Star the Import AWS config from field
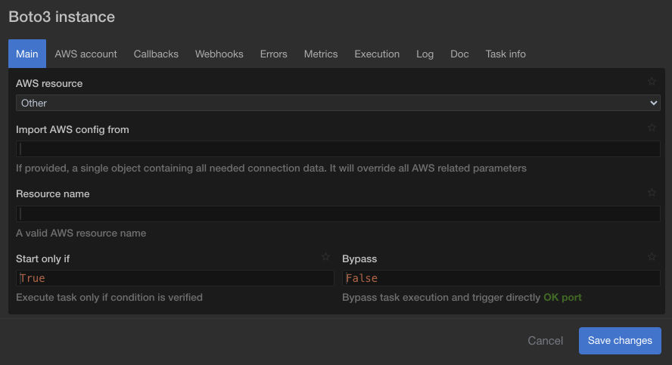Viewport: 672px width, 365px height. 652,128
